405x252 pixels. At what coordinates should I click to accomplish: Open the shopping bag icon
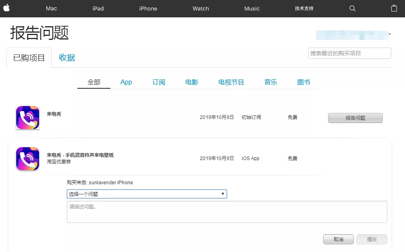tap(394, 8)
